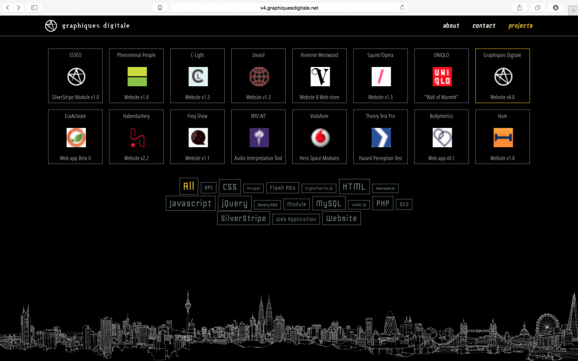Show all tabs overview button
The width and height of the screenshot is (578, 361).
pyautogui.click(x=537, y=7)
